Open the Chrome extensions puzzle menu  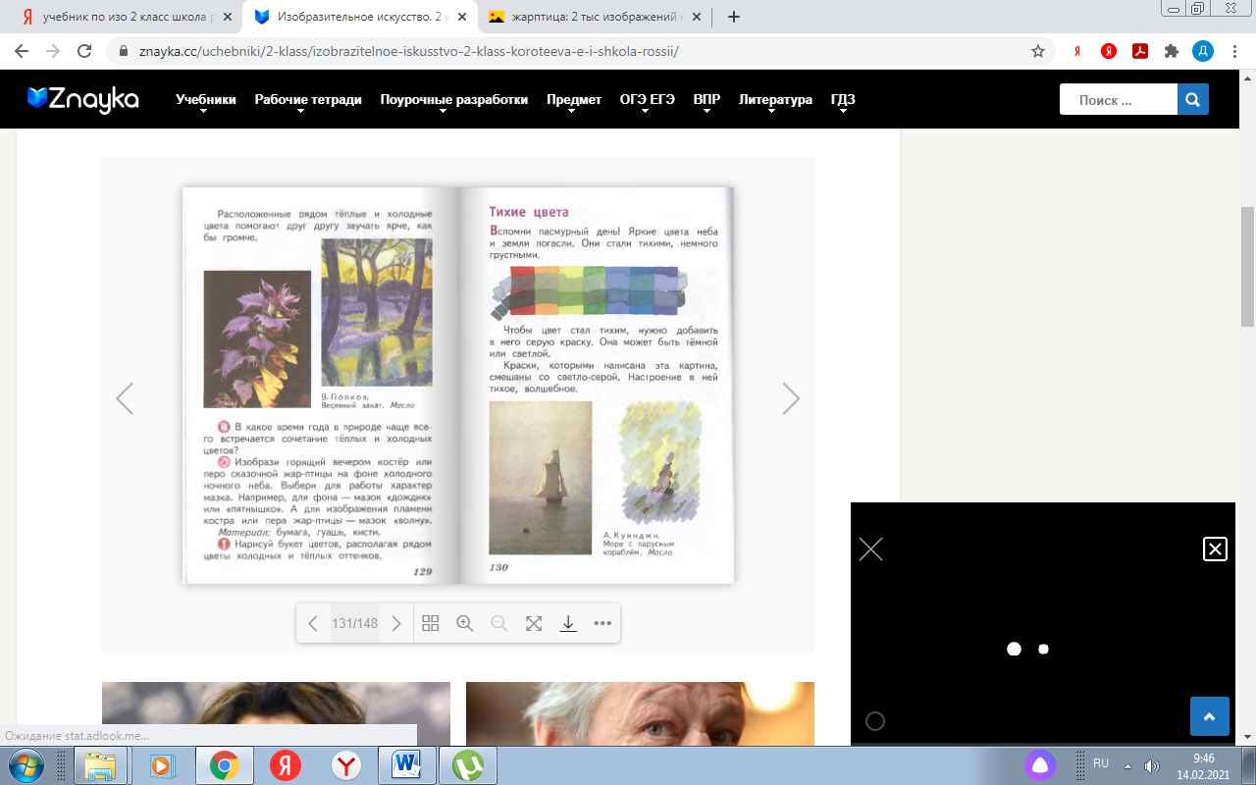click(x=1171, y=51)
